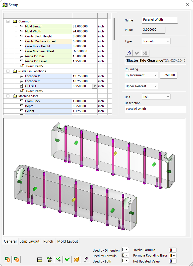Open the Not Updated Value blue color picker

tap(173, 261)
